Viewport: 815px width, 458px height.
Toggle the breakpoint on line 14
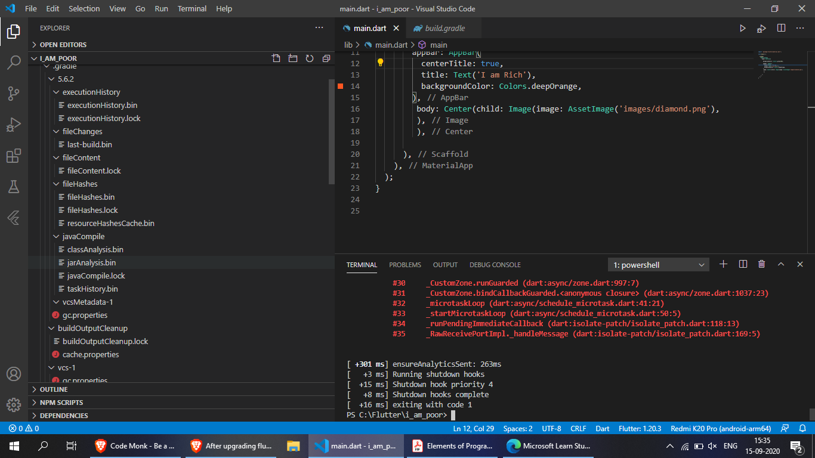coord(341,86)
